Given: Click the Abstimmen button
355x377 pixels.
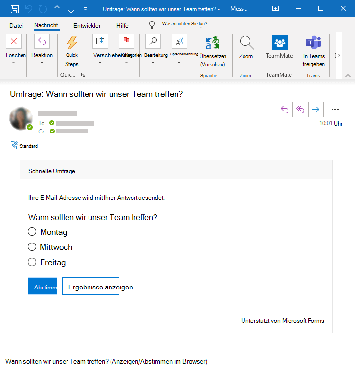Looking at the screenshot, I should tap(43, 286).
